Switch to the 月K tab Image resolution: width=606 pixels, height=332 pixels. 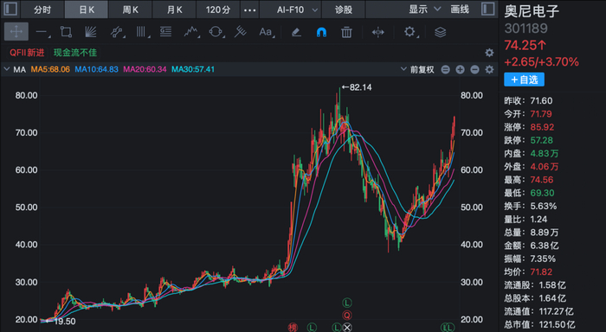(x=175, y=10)
